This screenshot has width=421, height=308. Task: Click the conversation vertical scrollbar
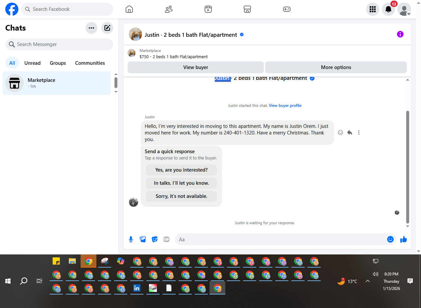point(408,167)
